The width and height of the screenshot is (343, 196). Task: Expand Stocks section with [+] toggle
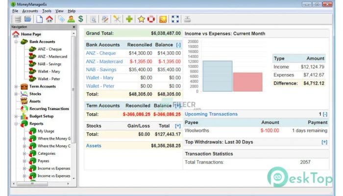(x=177, y=126)
